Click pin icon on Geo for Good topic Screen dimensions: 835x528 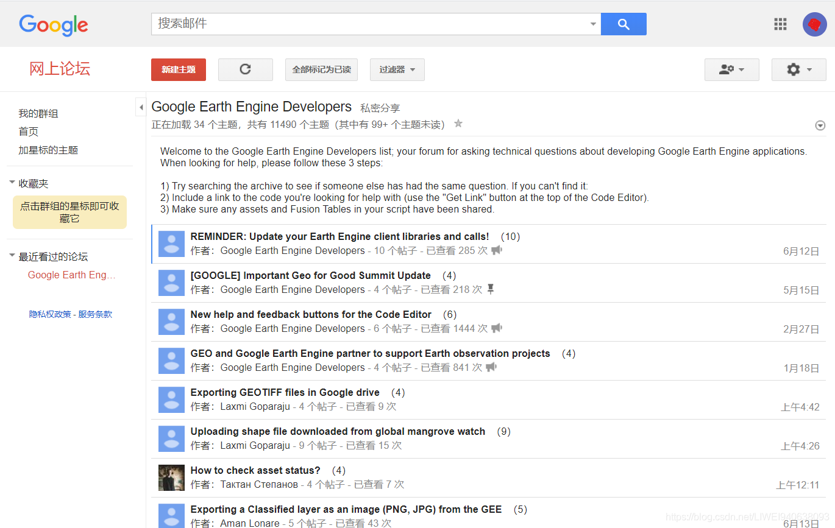click(x=491, y=289)
